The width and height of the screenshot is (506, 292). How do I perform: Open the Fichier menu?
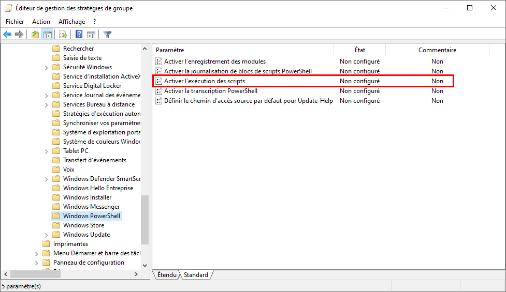(15, 22)
